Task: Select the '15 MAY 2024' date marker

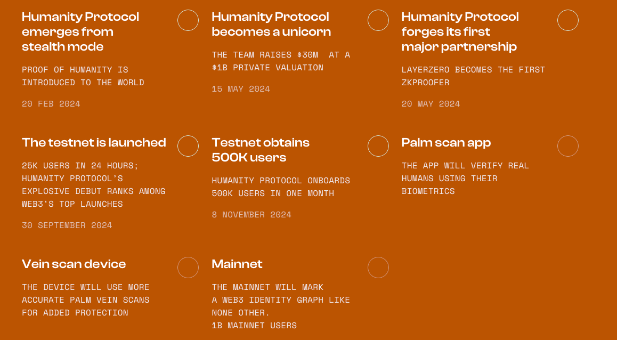Action: click(241, 89)
